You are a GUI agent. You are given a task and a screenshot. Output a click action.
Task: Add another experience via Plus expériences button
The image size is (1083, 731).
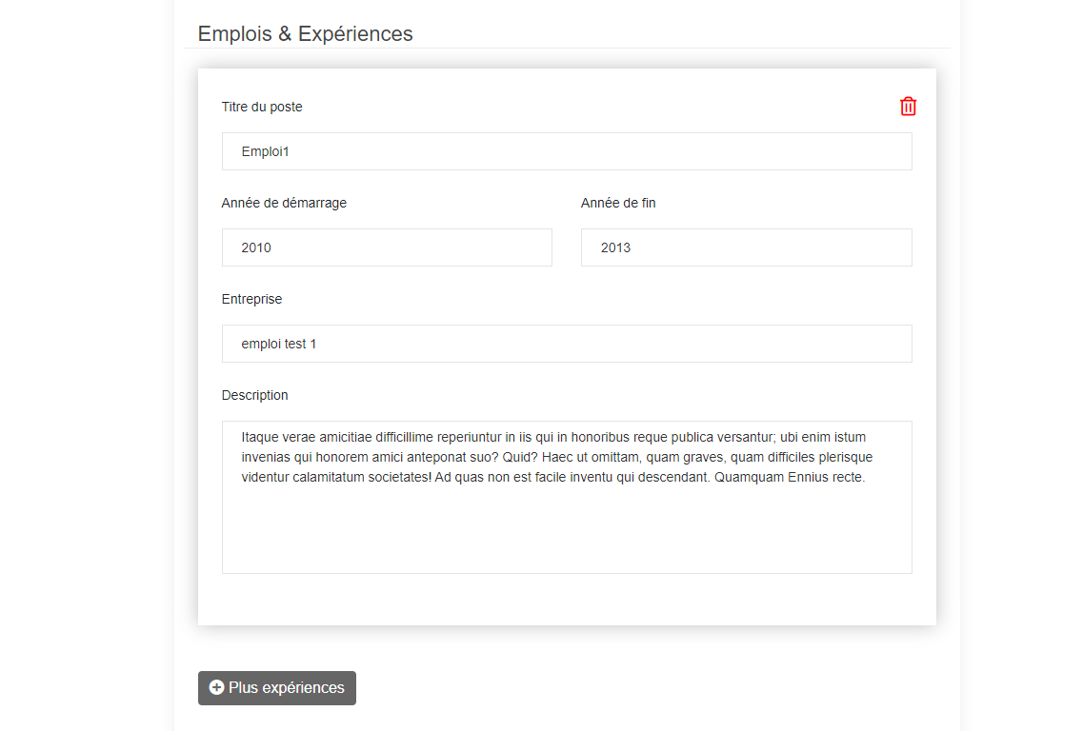(x=277, y=688)
